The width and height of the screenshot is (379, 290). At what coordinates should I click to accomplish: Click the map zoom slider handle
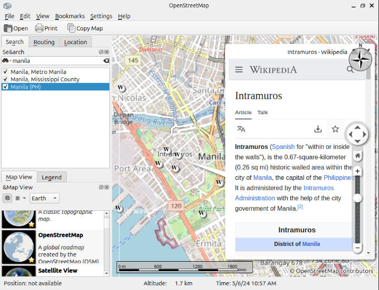point(357,198)
